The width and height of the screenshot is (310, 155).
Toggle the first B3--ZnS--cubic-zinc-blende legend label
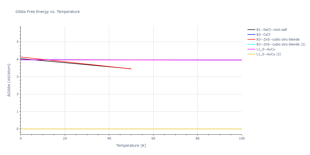point(278,40)
